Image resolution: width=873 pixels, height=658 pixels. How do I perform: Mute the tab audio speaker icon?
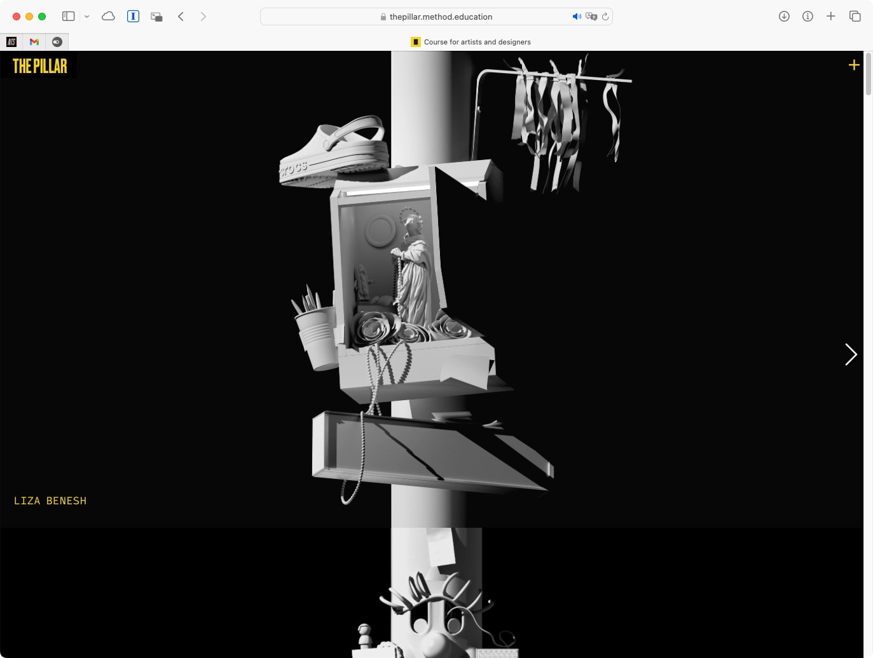pos(577,17)
